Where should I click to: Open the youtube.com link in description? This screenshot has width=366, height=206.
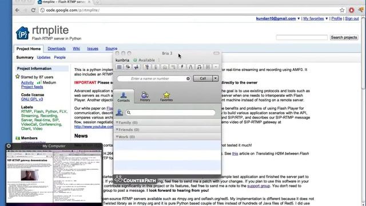click(94, 126)
